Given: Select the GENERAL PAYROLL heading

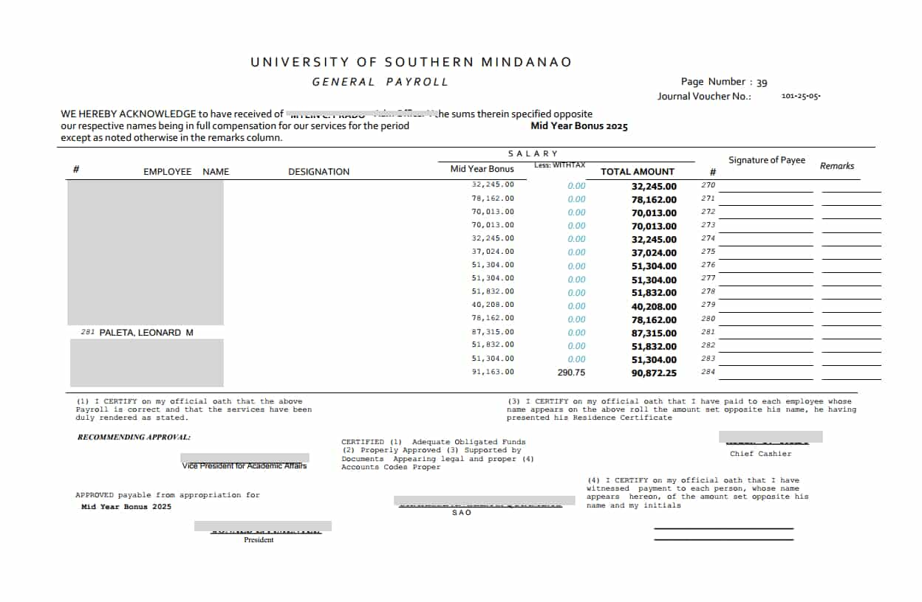Looking at the screenshot, I should point(380,82).
